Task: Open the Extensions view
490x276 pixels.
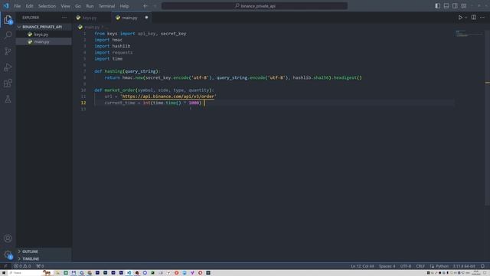Action: tap(8, 83)
